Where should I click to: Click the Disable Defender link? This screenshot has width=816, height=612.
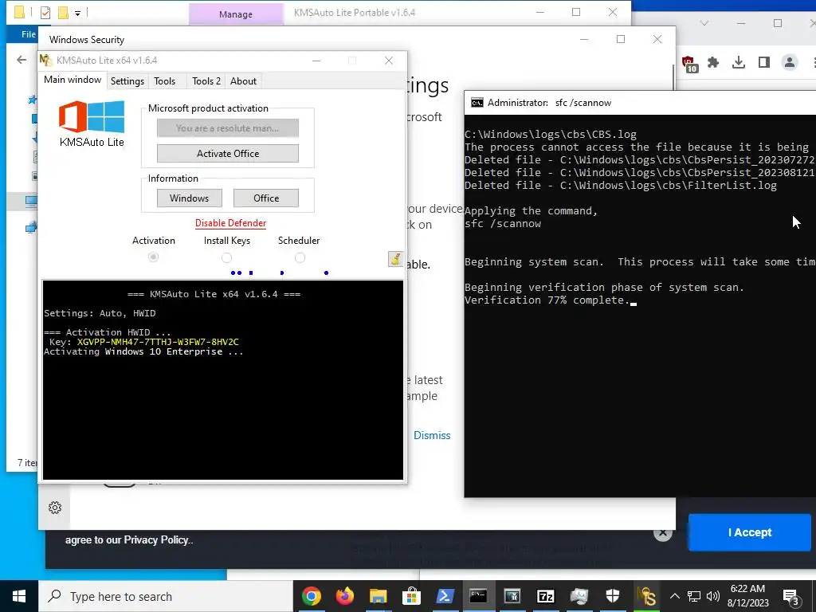230,223
